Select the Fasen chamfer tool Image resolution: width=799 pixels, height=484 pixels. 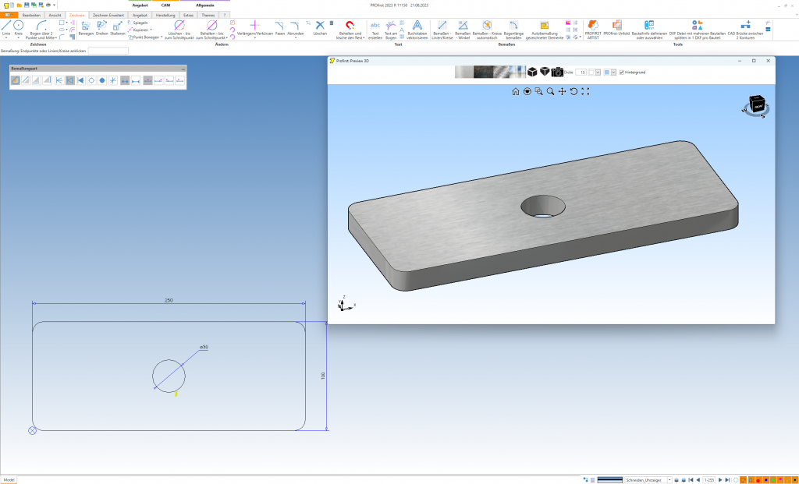279,26
